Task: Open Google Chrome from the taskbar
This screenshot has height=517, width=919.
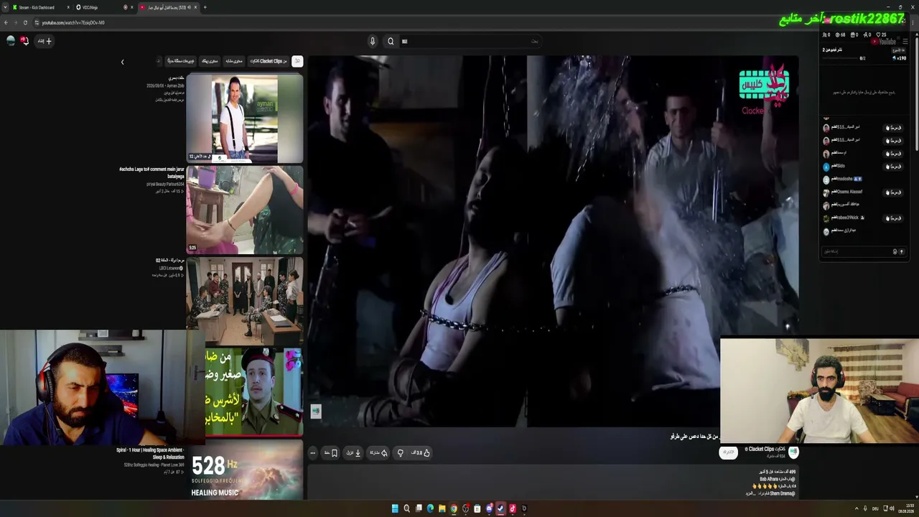Action: coord(454,508)
